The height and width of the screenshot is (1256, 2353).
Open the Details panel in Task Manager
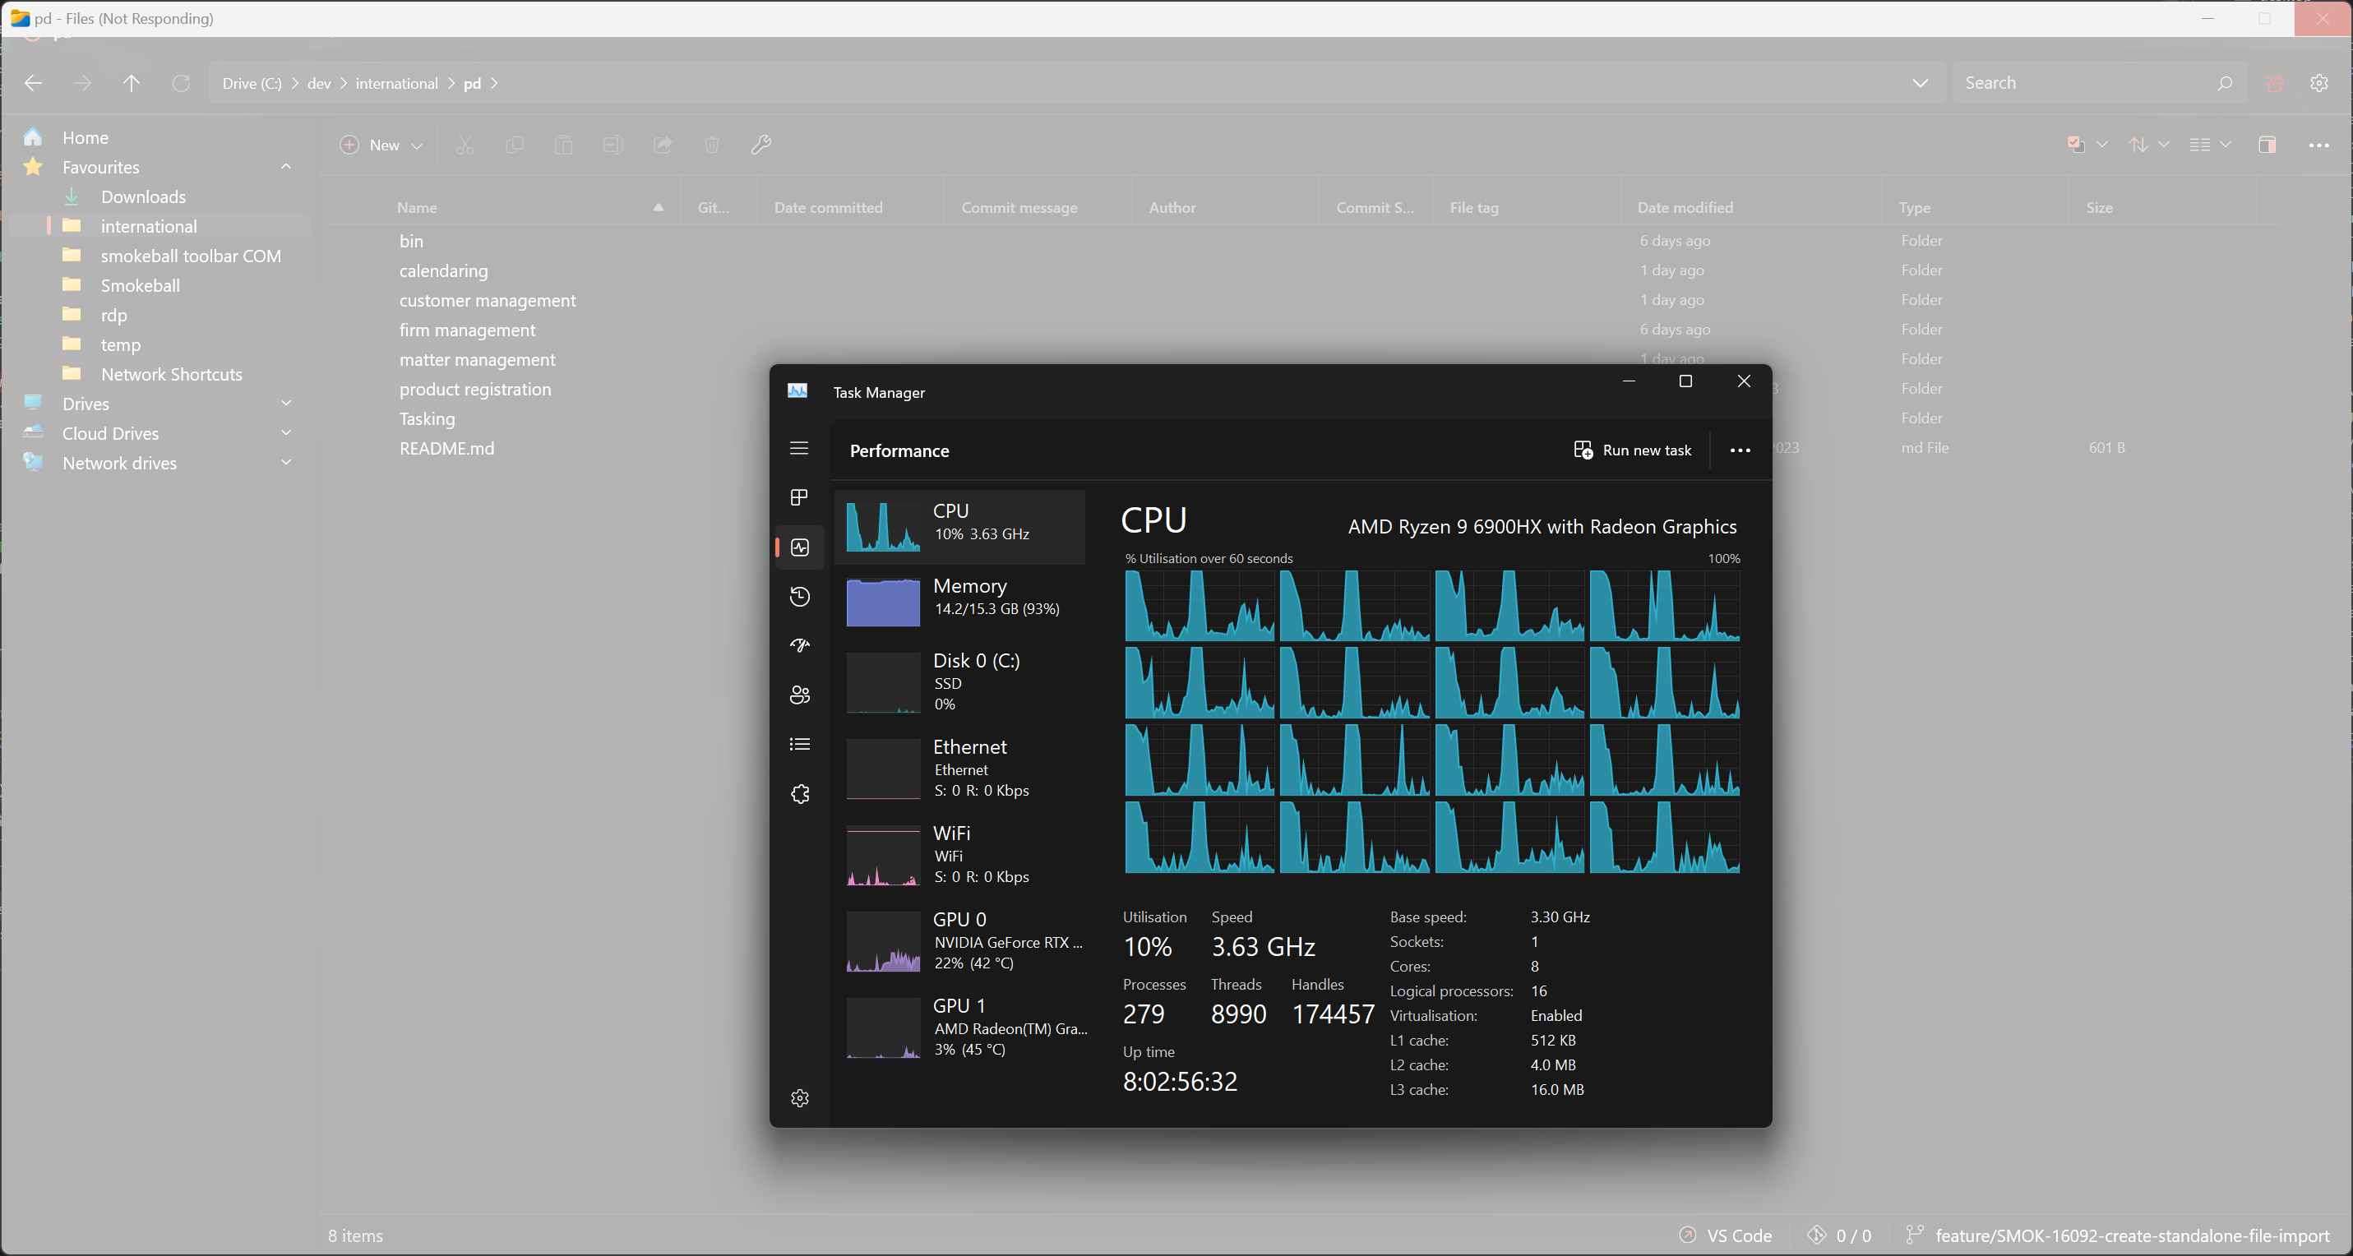coord(799,745)
